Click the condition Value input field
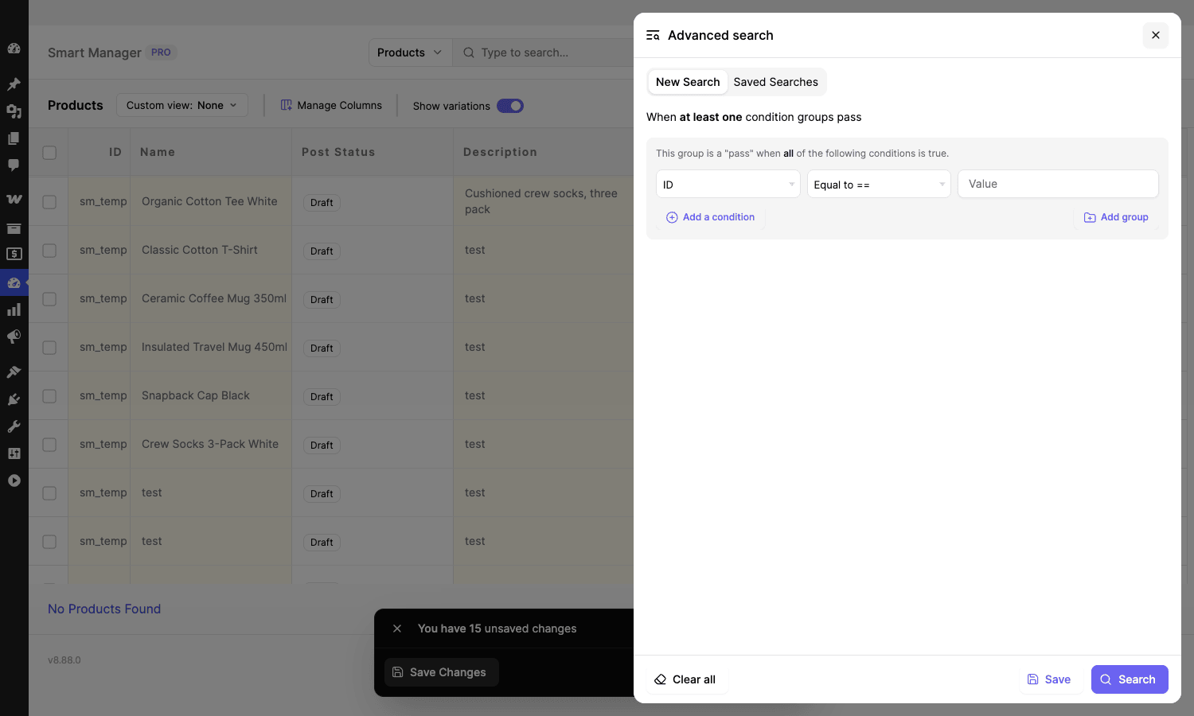Screen dimensions: 1194x716 coord(1058,184)
